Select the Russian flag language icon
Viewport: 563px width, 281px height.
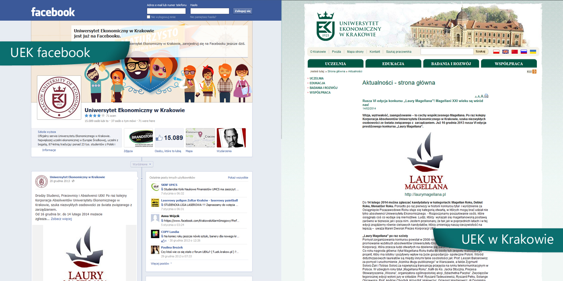click(524, 52)
